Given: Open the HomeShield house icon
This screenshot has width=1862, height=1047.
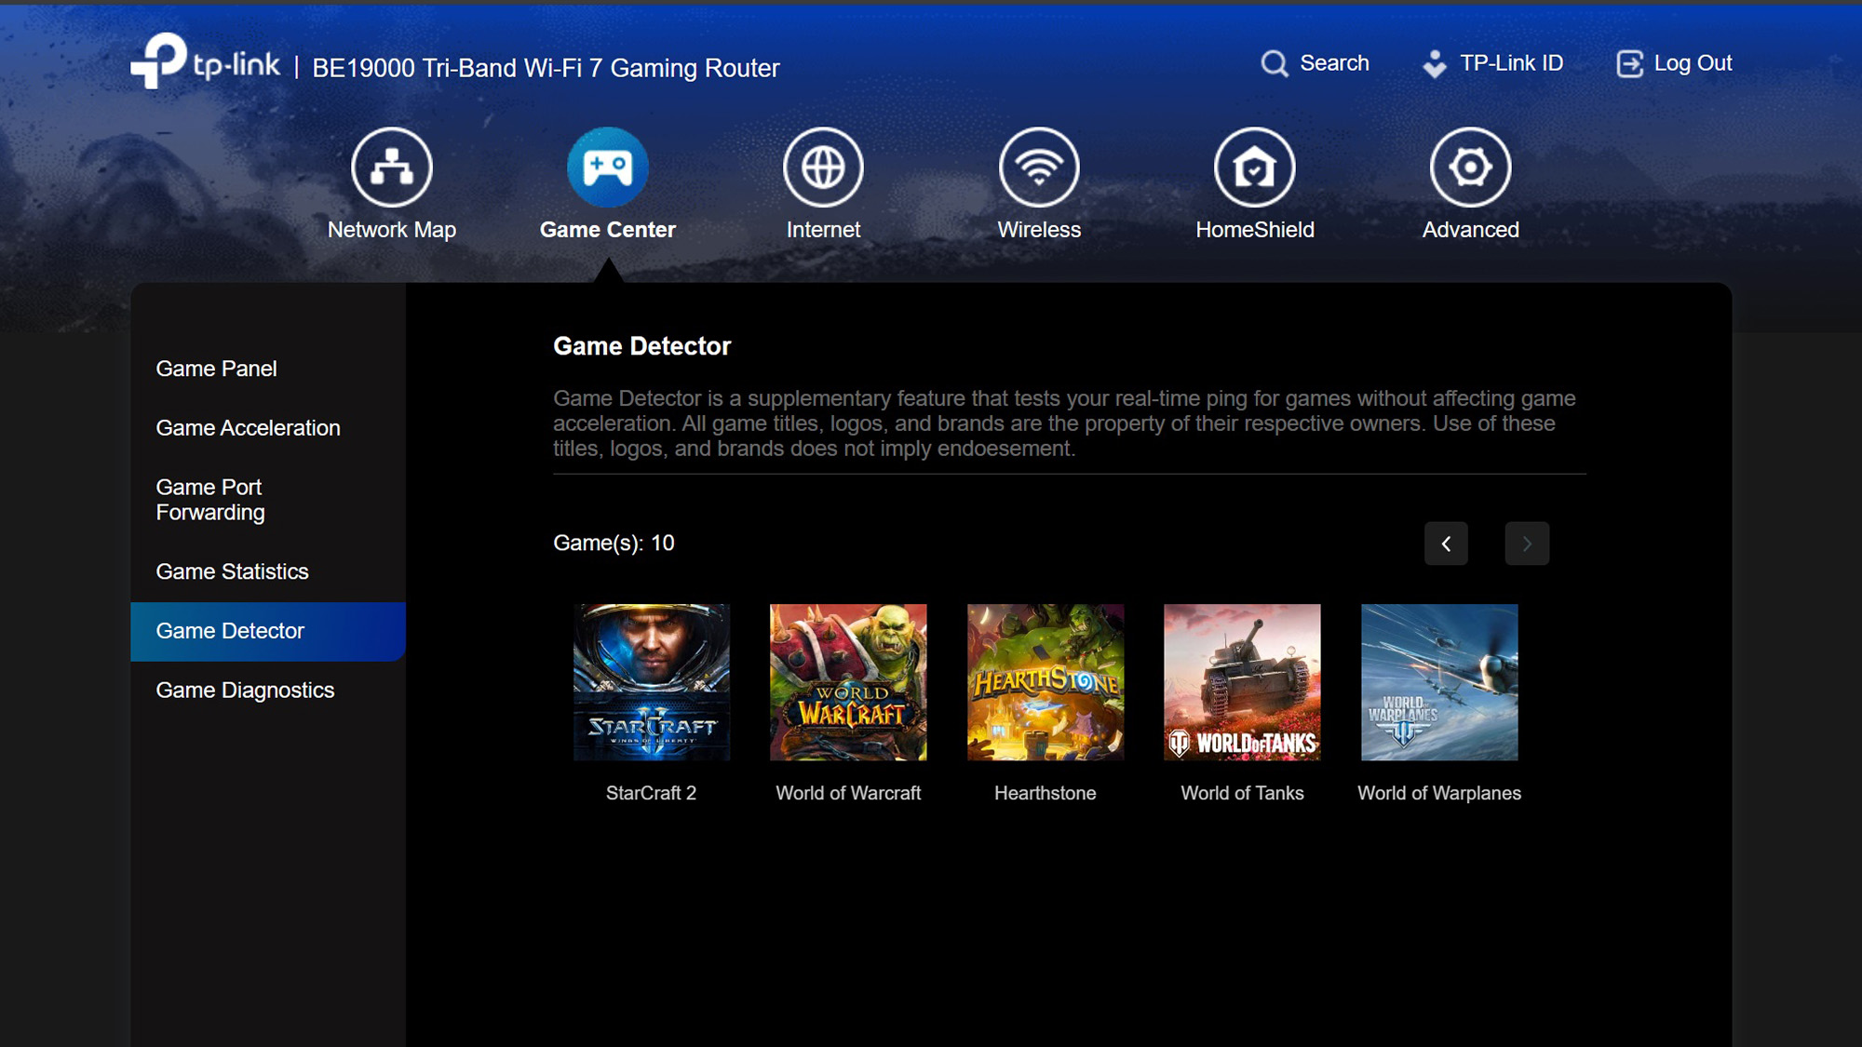Looking at the screenshot, I should point(1254,168).
